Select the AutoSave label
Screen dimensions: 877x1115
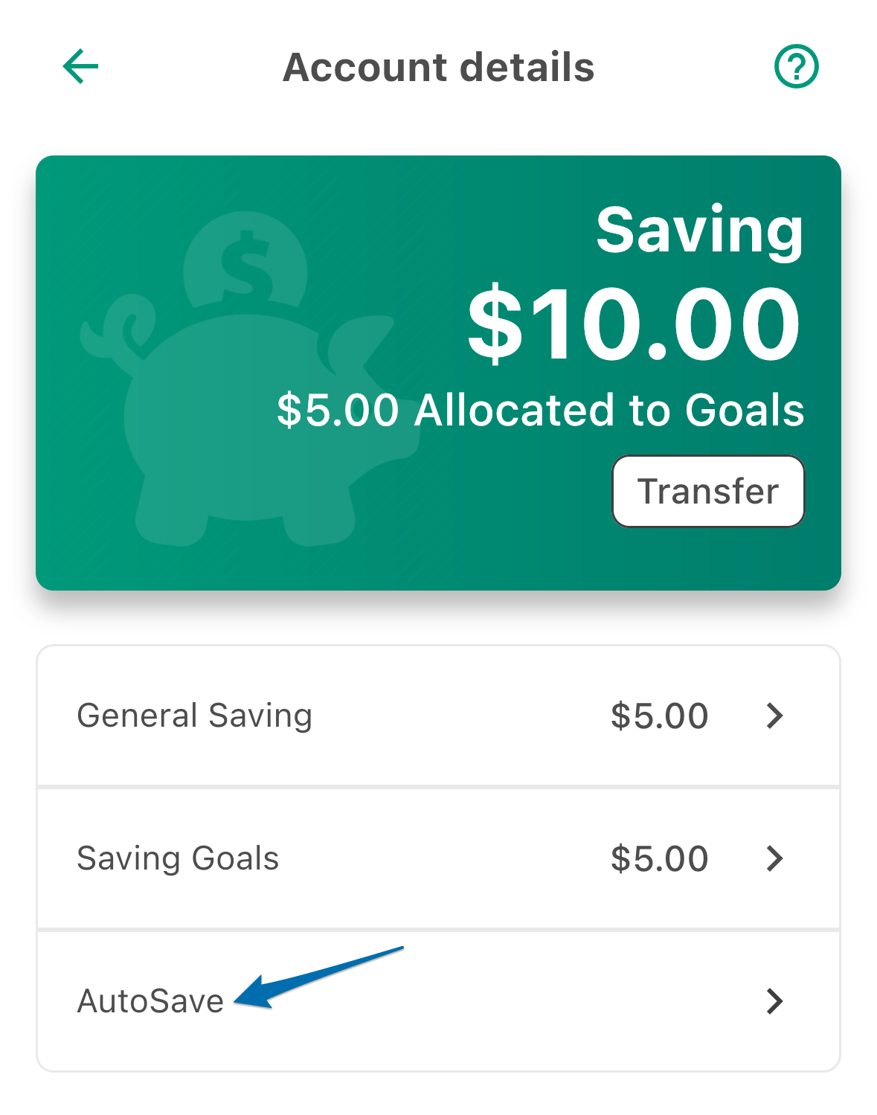(150, 1001)
